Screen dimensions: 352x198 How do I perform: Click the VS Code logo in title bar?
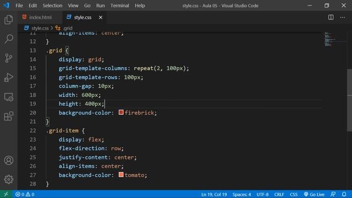click(x=6, y=5)
